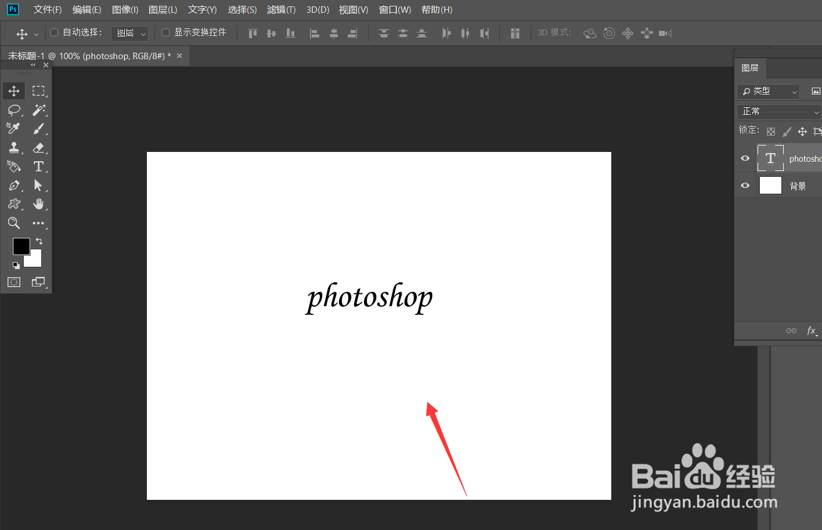Open the extra tools three-dots menu
This screenshot has width=822, height=530.
tap(38, 223)
